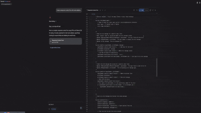201x113 pixels.
Task: Open the Responsive Contact Form canvas card
Action: (65, 41)
